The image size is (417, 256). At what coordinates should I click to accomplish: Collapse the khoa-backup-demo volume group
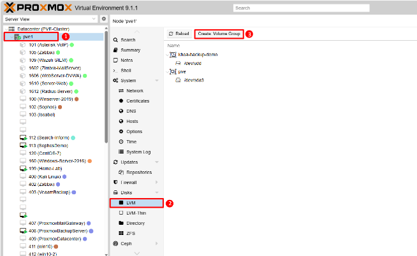(x=166, y=55)
